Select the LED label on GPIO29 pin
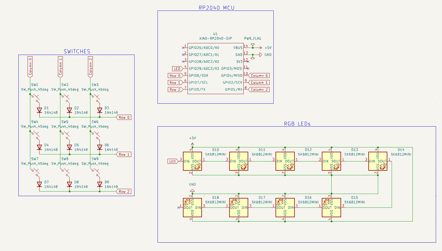The height and width of the screenshot is (251, 442). 178,69
